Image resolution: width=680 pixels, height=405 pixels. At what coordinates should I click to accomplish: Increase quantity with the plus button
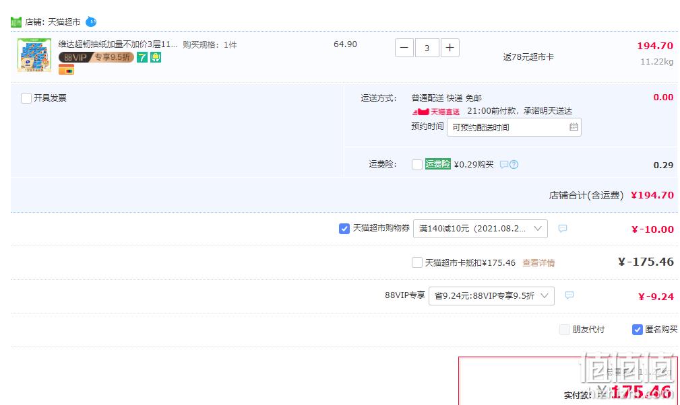pos(450,48)
